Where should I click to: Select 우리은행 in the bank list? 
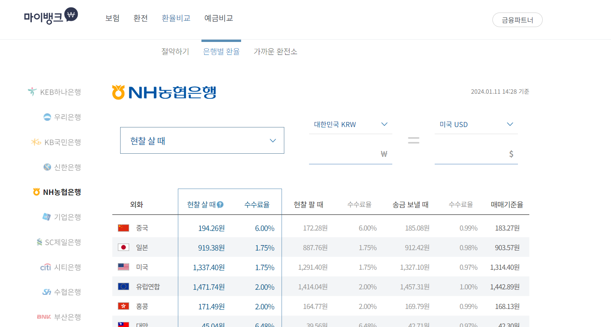click(x=68, y=117)
